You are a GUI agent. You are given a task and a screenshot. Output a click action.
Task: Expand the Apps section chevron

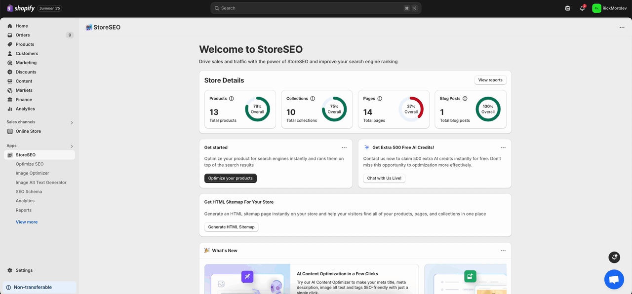tap(72, 147)
